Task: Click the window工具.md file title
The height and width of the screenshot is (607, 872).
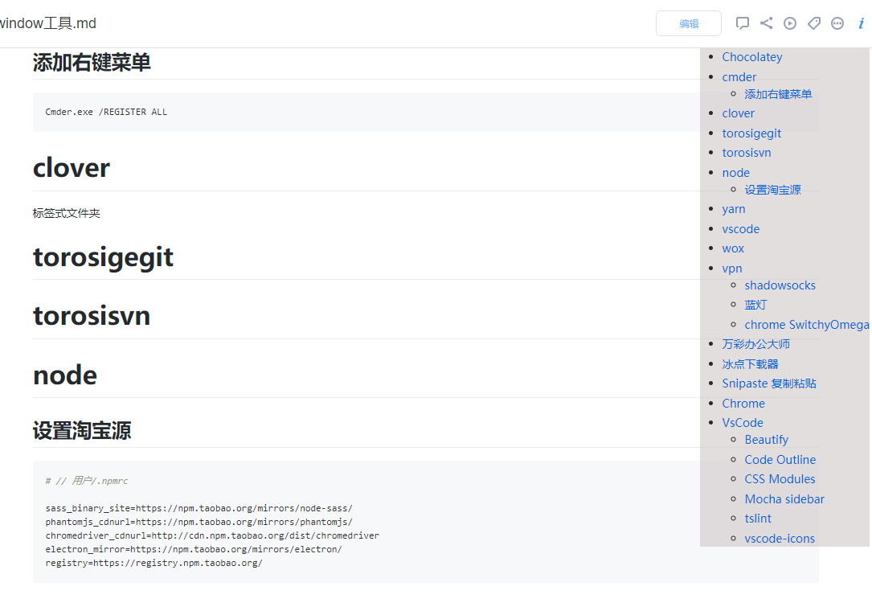Action: point(48,23)
